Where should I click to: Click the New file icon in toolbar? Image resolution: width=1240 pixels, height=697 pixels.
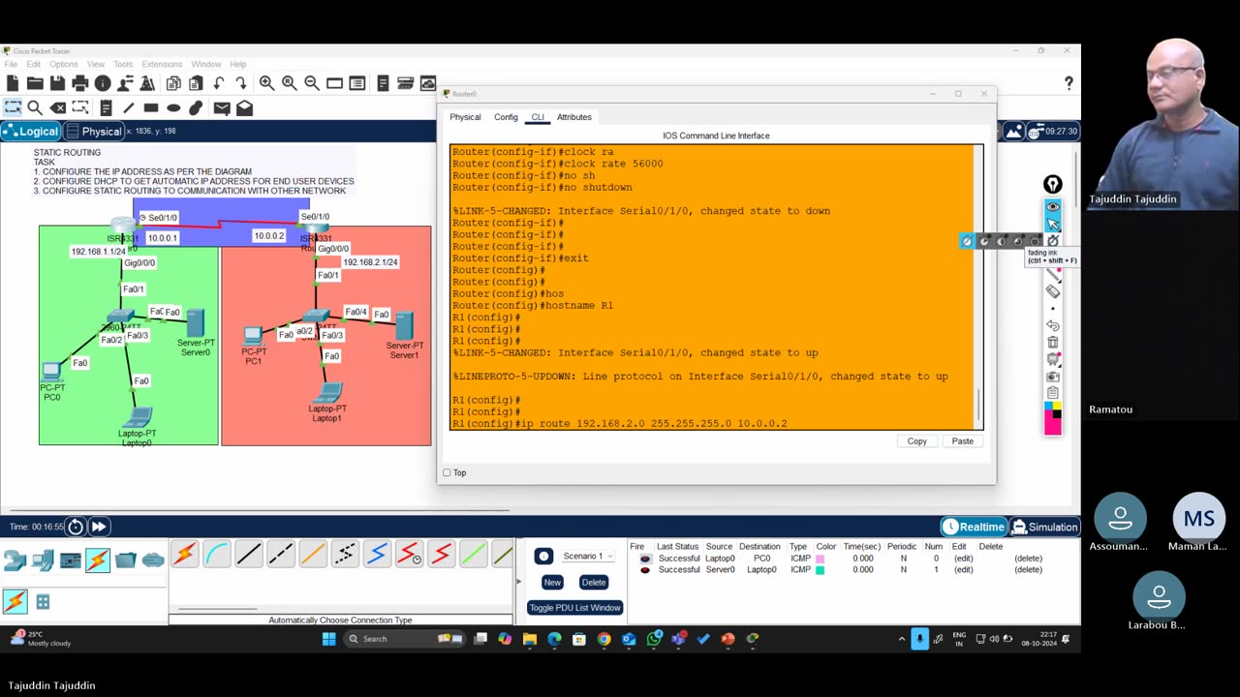[13, 83]
